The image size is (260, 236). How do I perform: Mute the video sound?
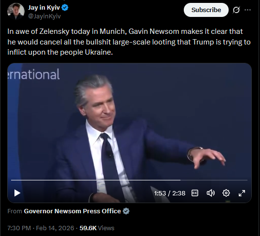[211, 193]
